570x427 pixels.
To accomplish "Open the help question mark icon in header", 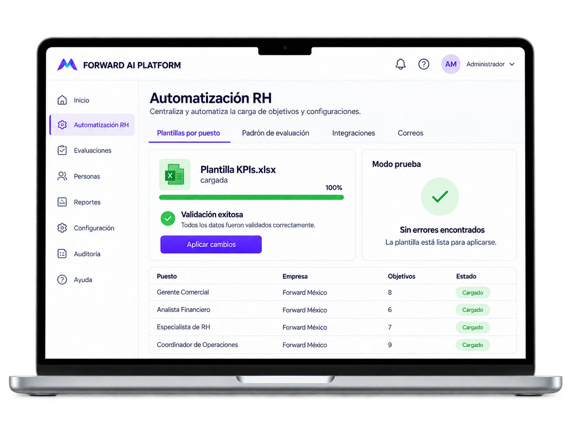I will [424, 64].
